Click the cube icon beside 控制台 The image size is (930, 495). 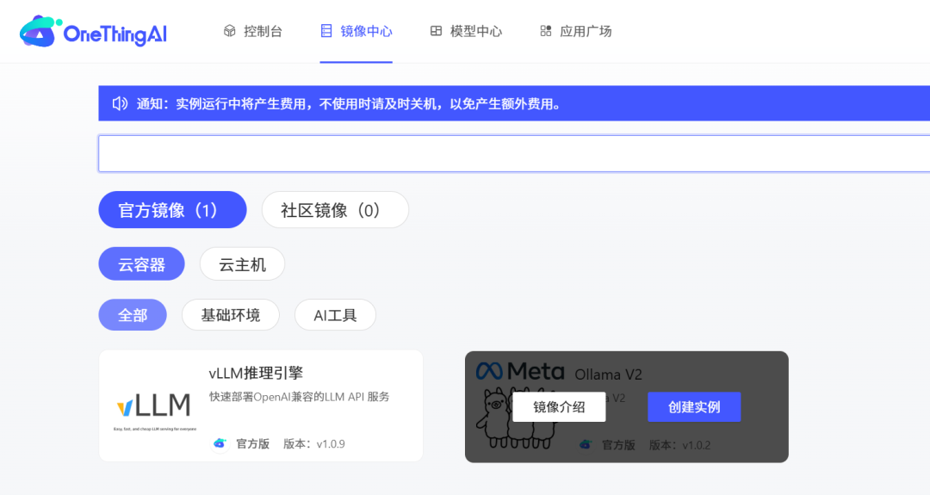(x=229, y=31)
